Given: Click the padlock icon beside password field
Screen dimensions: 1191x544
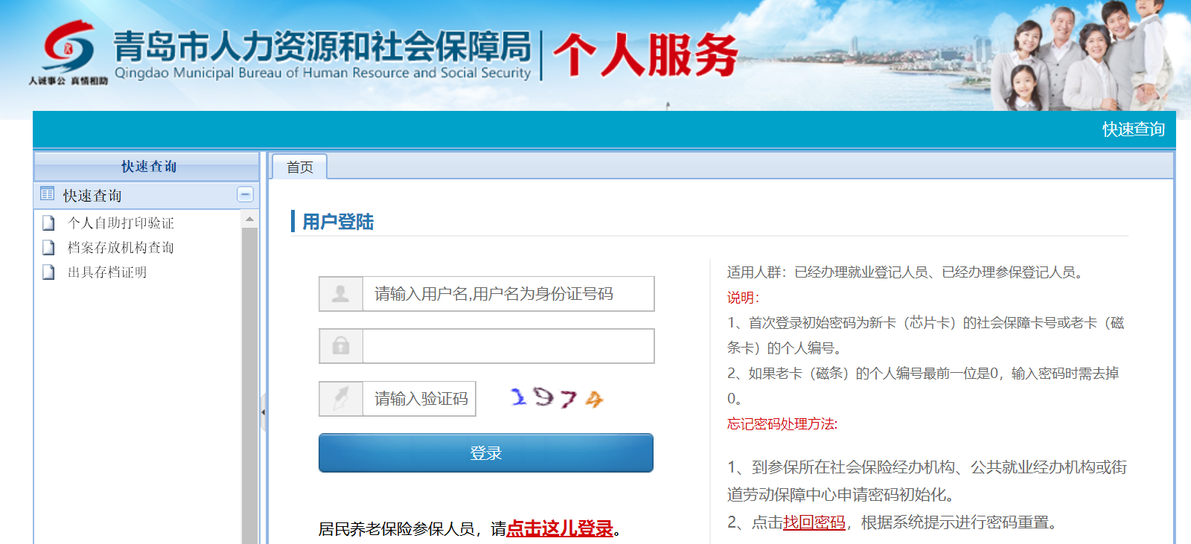Looking at the screenshot, I should pyautogui.click(x=341, y=346).
